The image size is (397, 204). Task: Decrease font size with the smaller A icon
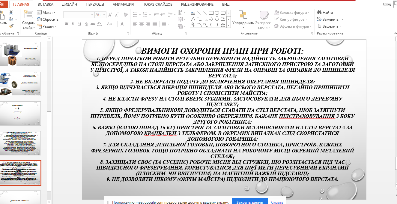click(116, 15)
